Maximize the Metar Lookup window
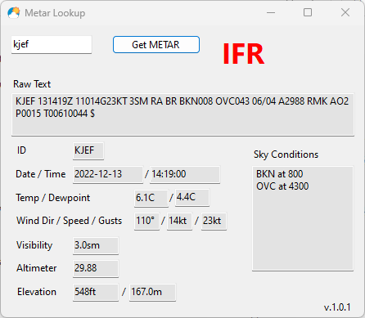 point(308,12)
